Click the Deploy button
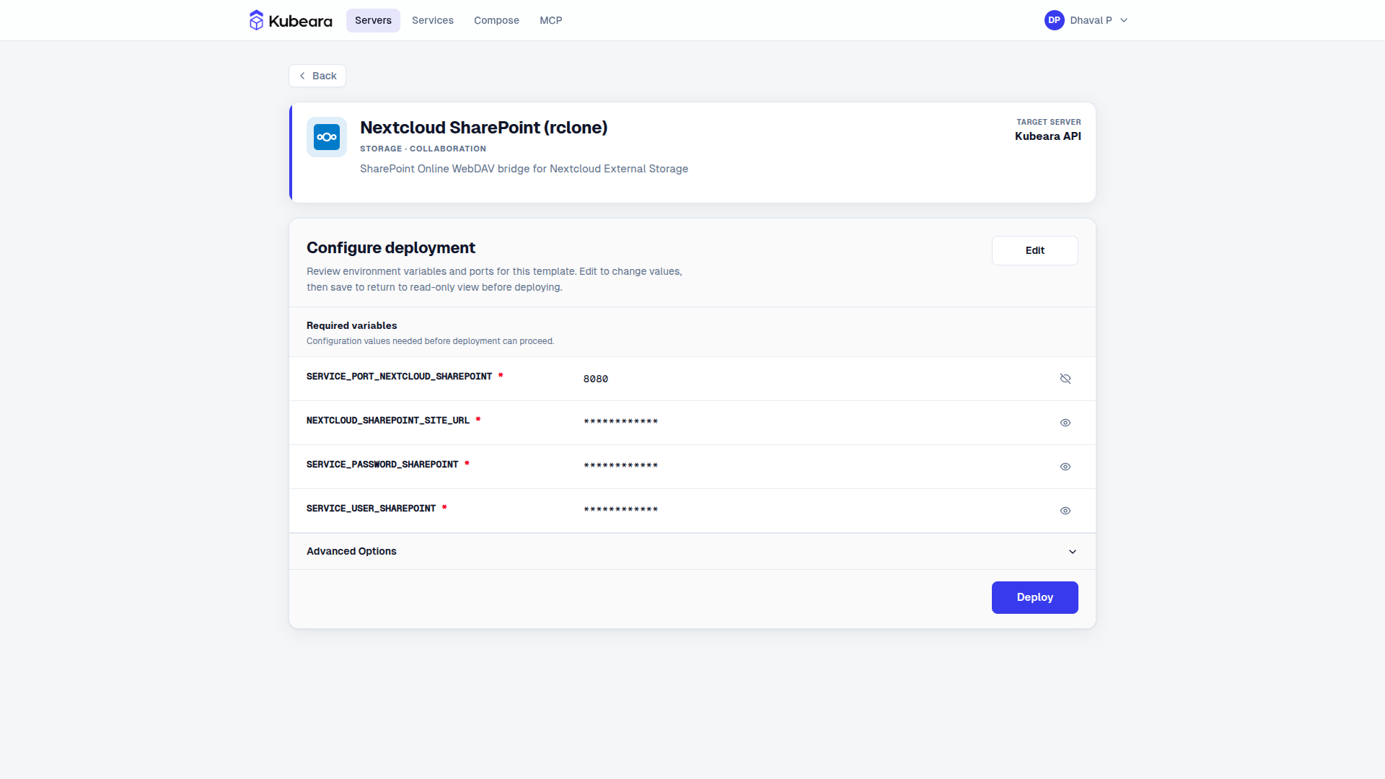This screenshot has width=1385, height=779. click(x=1034, y=597)
